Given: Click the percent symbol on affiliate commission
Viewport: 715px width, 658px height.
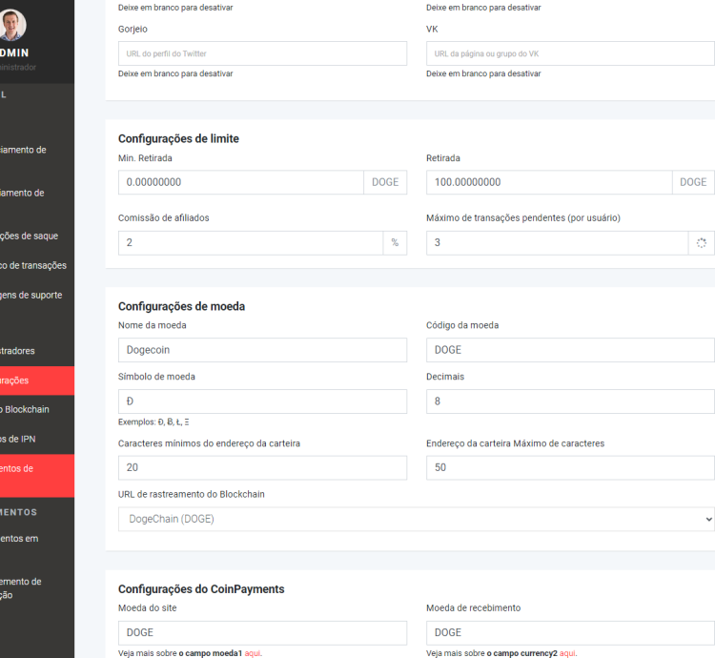Looking at the screenshot, I should [395, 243].
